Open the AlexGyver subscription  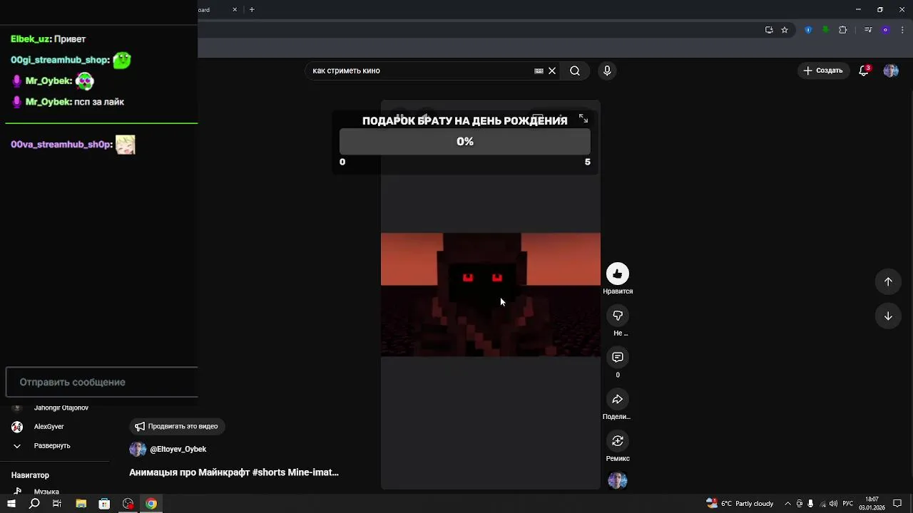(x=49, y=426)
